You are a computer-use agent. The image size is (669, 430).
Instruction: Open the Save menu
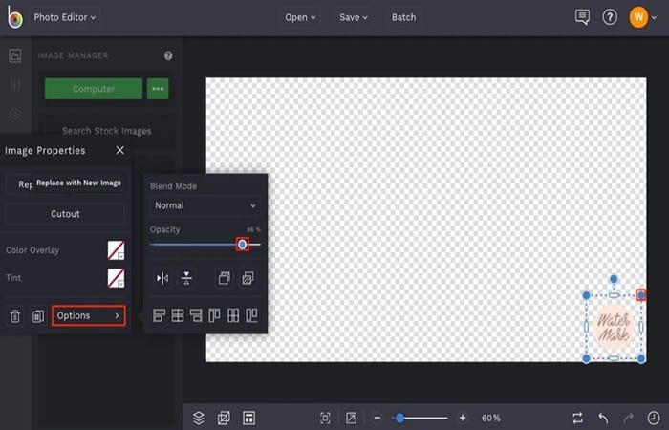point(354,17)
